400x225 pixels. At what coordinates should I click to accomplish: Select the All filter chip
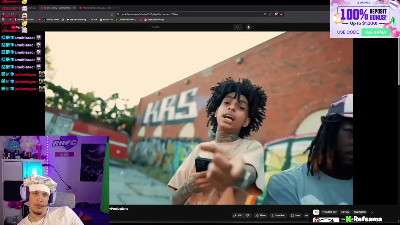tap(316, 212)
